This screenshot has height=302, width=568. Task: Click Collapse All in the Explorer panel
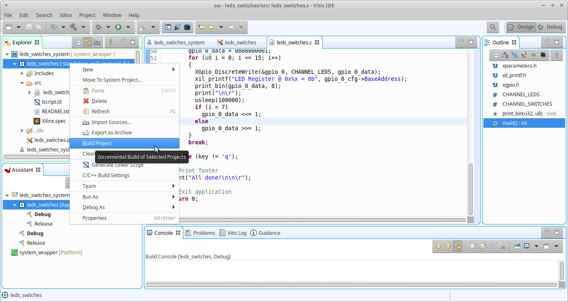click(x=78, y=42)
